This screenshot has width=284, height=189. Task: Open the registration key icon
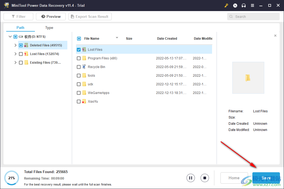(226, 5)
